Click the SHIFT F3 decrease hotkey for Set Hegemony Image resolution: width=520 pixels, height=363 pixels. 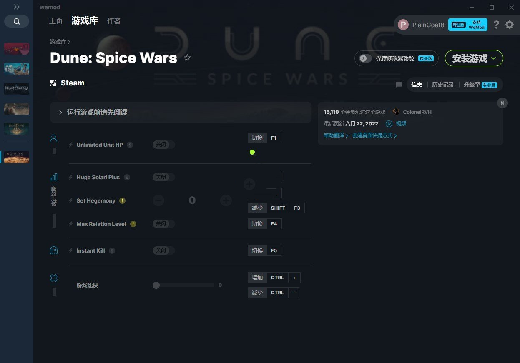pyautogui.click(x=276, y=208)
